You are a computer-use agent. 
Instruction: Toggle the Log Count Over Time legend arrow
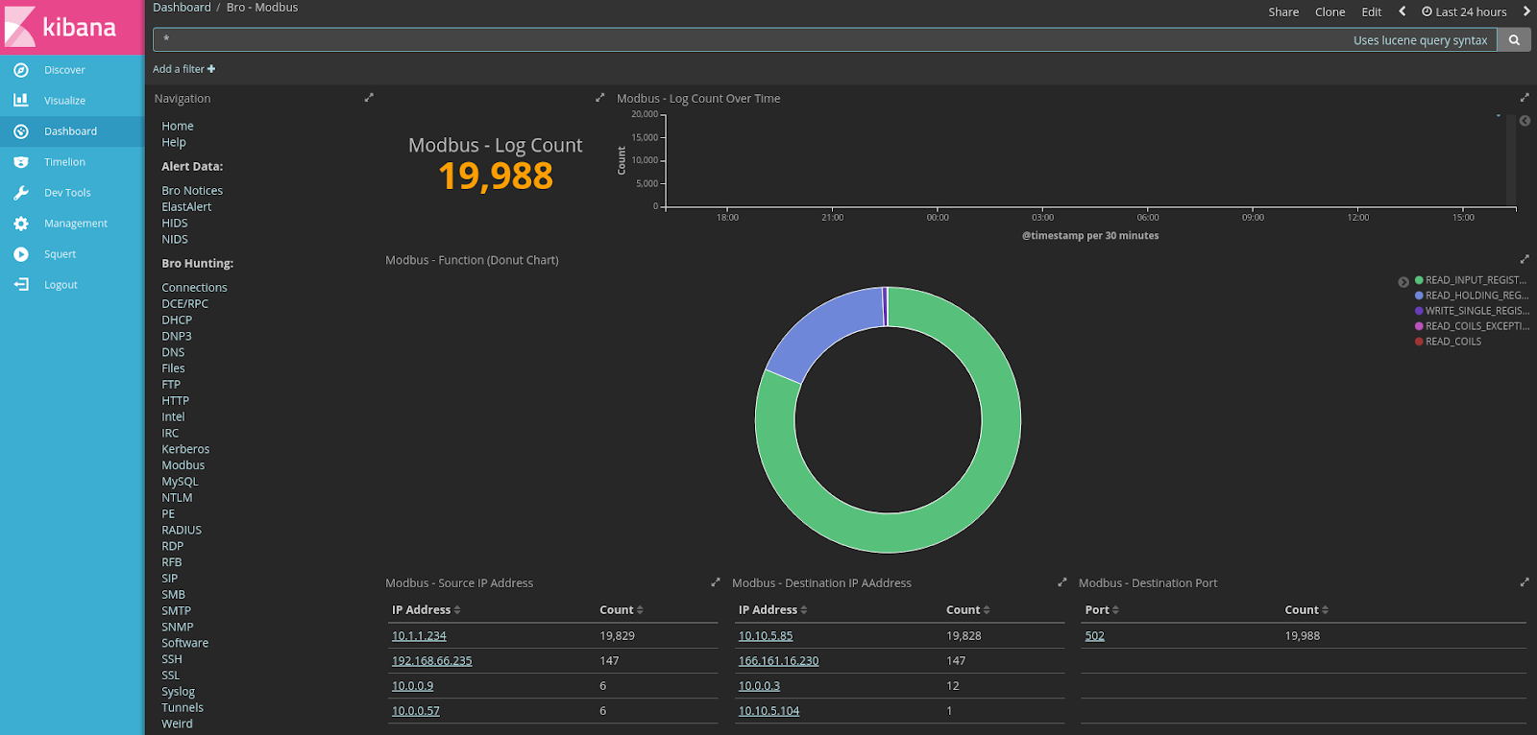pyautogui.click(x=1525, y=121)
